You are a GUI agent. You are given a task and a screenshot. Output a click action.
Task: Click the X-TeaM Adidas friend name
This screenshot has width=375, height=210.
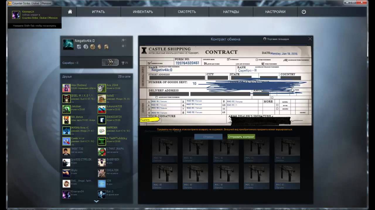click(x=117, y=138)
